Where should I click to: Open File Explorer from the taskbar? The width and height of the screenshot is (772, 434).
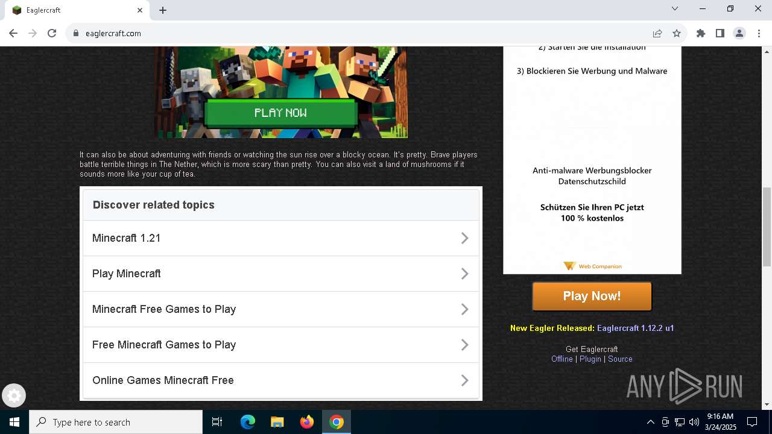click(277, 422)
